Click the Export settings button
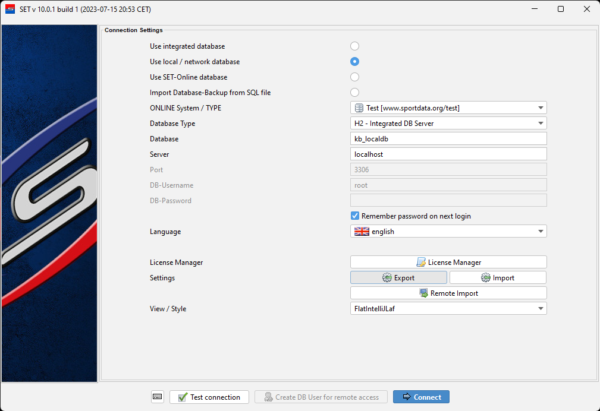Screen dimensions: 600x411 (398, 277)
